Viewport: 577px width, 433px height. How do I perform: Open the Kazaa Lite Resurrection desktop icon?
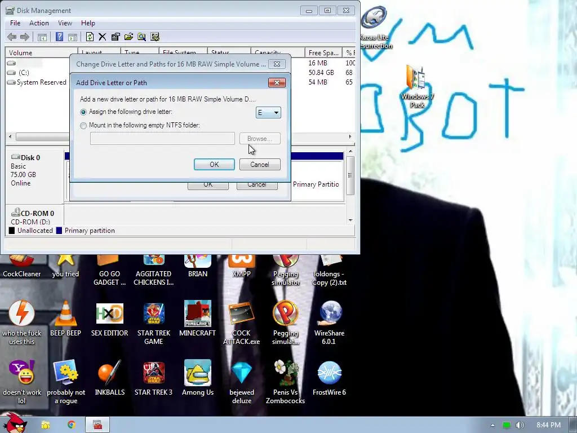coord(375,27)
